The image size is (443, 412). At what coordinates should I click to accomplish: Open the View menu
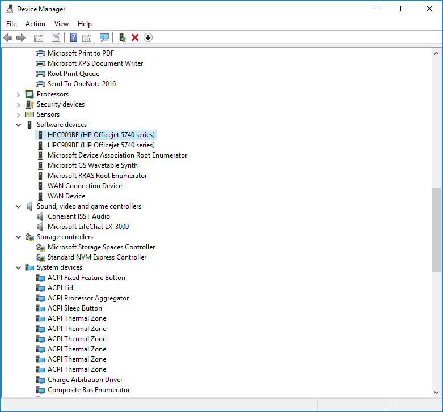[61, 24]
